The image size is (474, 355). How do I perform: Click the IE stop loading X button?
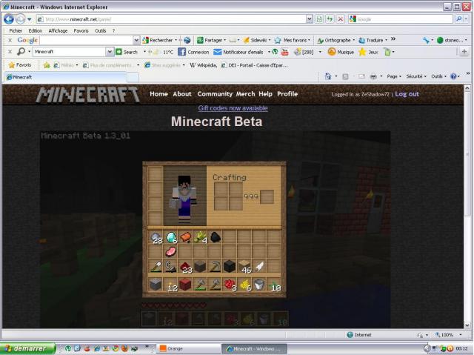click(341, 19)
